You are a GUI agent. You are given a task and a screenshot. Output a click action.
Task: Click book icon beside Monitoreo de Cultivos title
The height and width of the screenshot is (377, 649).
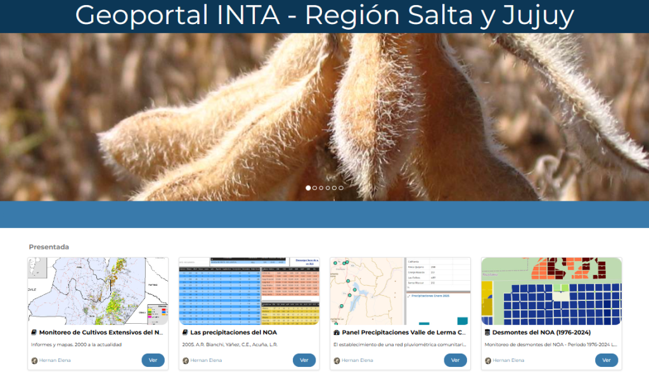[x=34, y=332]
